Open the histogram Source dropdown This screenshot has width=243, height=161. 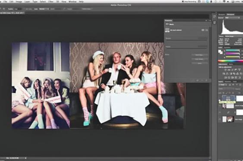(234, 36)
